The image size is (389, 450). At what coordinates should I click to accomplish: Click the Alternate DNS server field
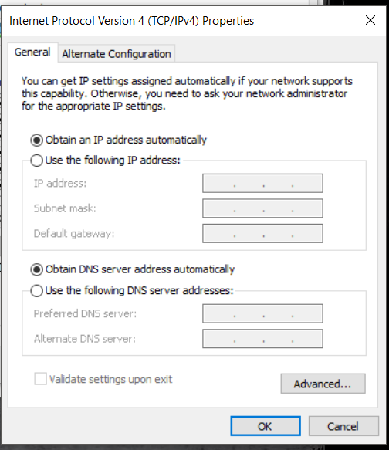coord(262,339)
